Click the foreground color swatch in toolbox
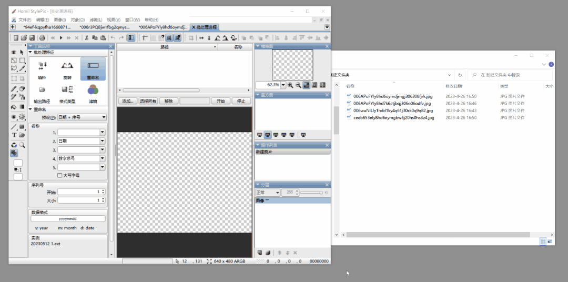This screenshot has height=282, width=568. 18,163
